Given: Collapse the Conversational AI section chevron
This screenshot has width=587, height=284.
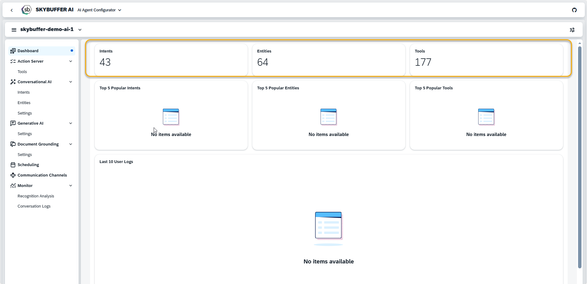Looking at the screenshot, I should tap(71, 82).
